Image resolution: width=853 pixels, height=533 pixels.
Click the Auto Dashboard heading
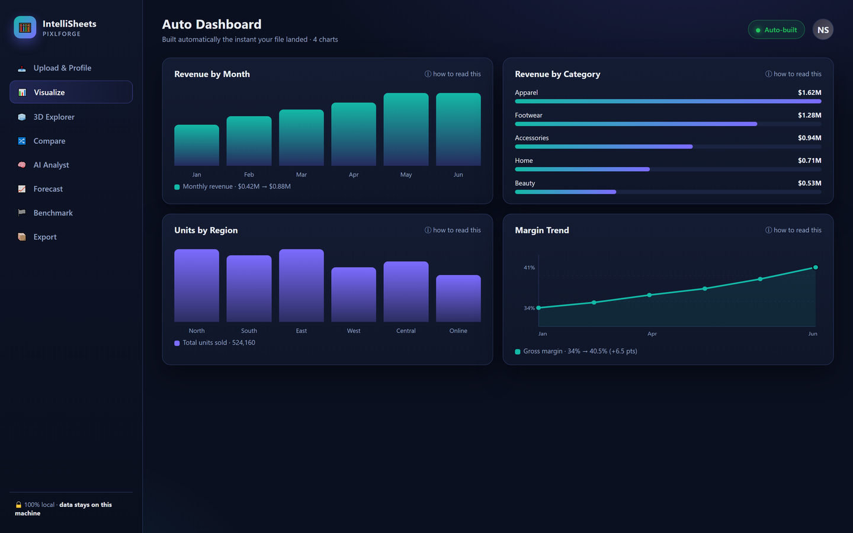[x=211, y=24]
